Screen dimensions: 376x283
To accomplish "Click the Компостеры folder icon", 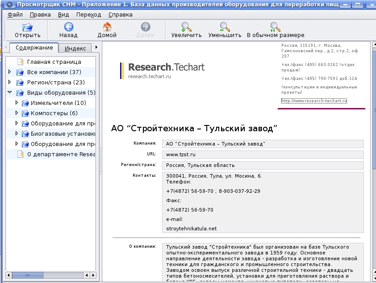I will pyautogui.click(x=25, y=113).
